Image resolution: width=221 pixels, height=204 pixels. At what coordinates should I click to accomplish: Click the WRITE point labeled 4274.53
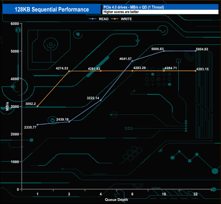tap(69, 71)
